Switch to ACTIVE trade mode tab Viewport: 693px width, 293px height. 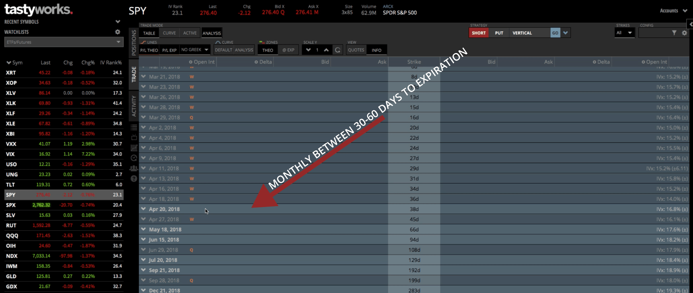point(190,33)
